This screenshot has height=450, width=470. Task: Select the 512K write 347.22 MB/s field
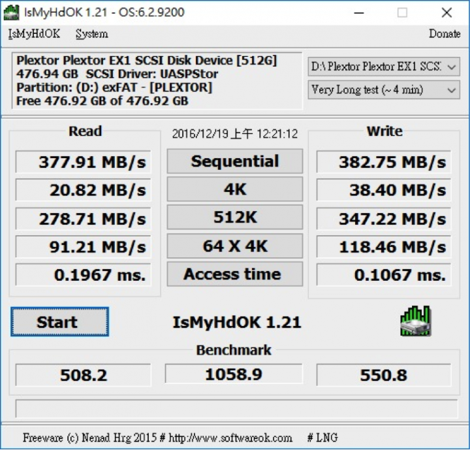point(384,218)
